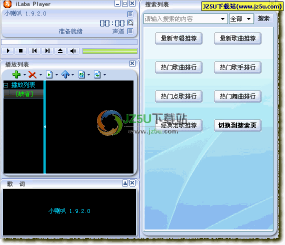This screenshot has height=245, width=285.
Task: Open dropdown arrow beside playlist file icon
Action: click(x=56, y=74)
